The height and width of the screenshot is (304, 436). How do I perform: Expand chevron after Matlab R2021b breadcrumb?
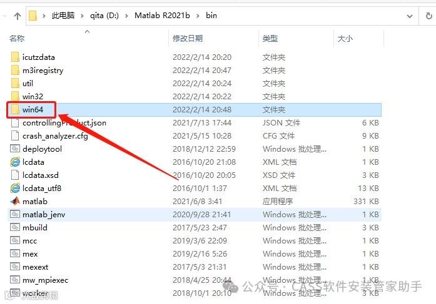click(198, 16)
